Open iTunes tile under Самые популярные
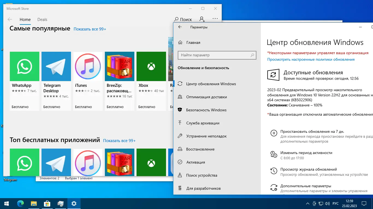The image size is (373, 209). coord(88,81)
